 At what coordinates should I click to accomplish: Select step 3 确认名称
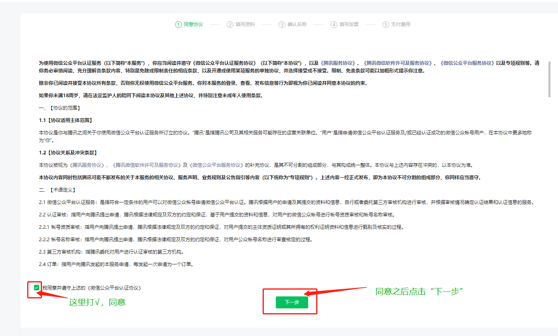pyautogui.click(x=293, y=24)
